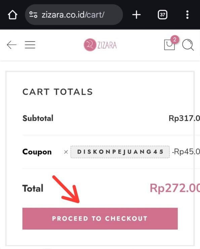
Task: Click Proceed to Checkout button
Action: [x=100, y=218]
